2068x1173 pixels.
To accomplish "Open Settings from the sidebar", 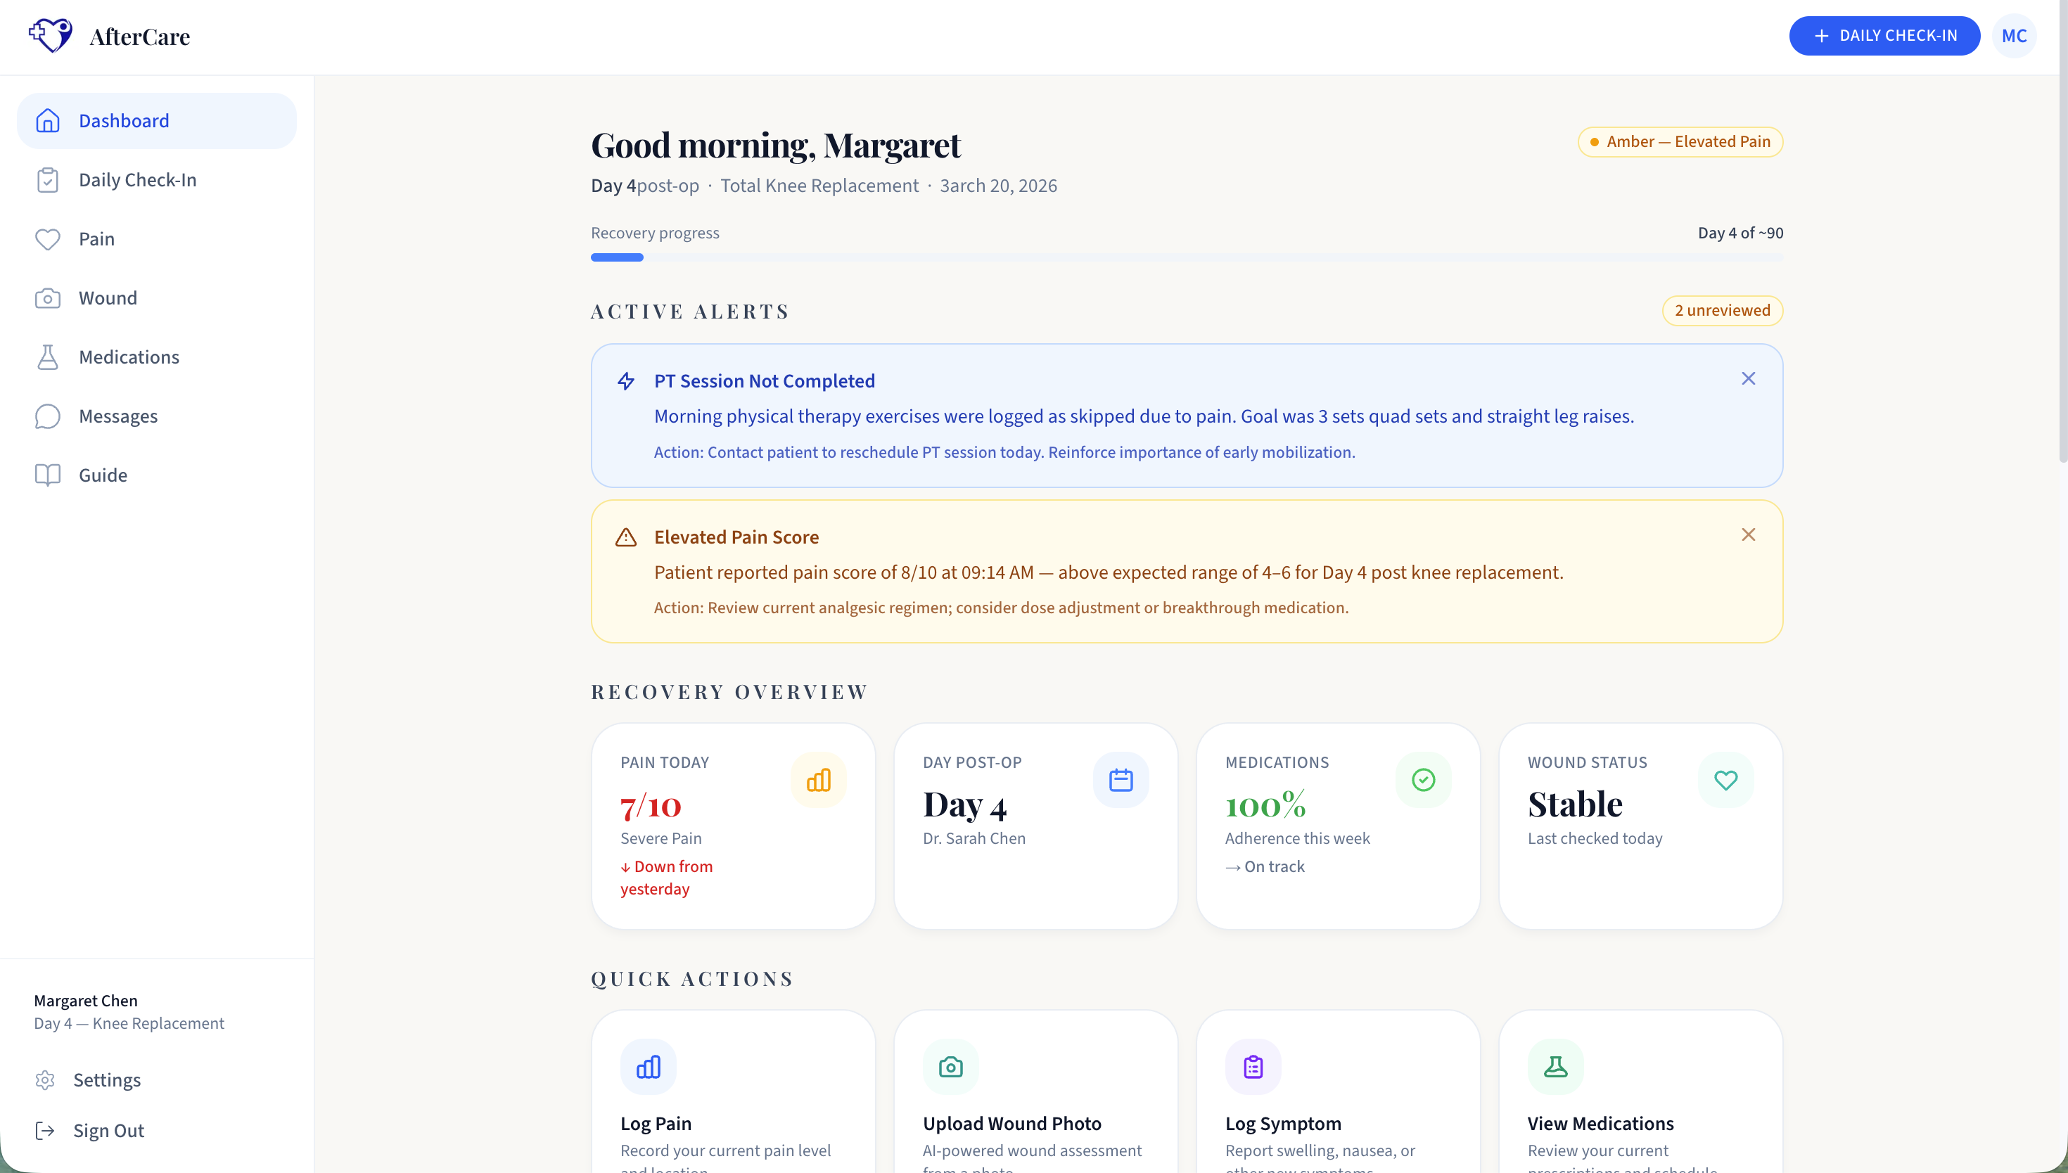I will 106,1079.
